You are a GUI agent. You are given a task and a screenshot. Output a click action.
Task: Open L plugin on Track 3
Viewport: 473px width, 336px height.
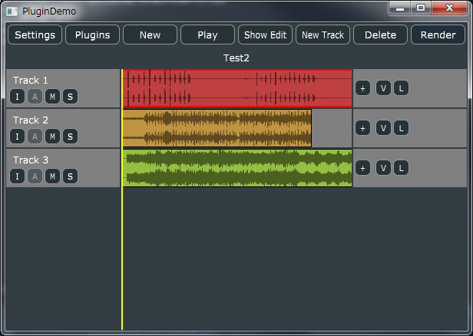click(x=401, y=168)
